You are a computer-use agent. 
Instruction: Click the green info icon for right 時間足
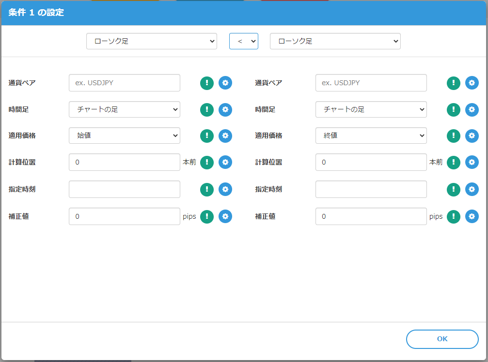[454, 109]
